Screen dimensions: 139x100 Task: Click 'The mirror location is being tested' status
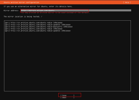tap(23, 17)
